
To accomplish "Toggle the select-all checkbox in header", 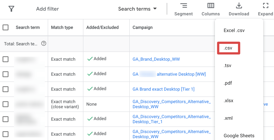I will (x=6, y=27).
